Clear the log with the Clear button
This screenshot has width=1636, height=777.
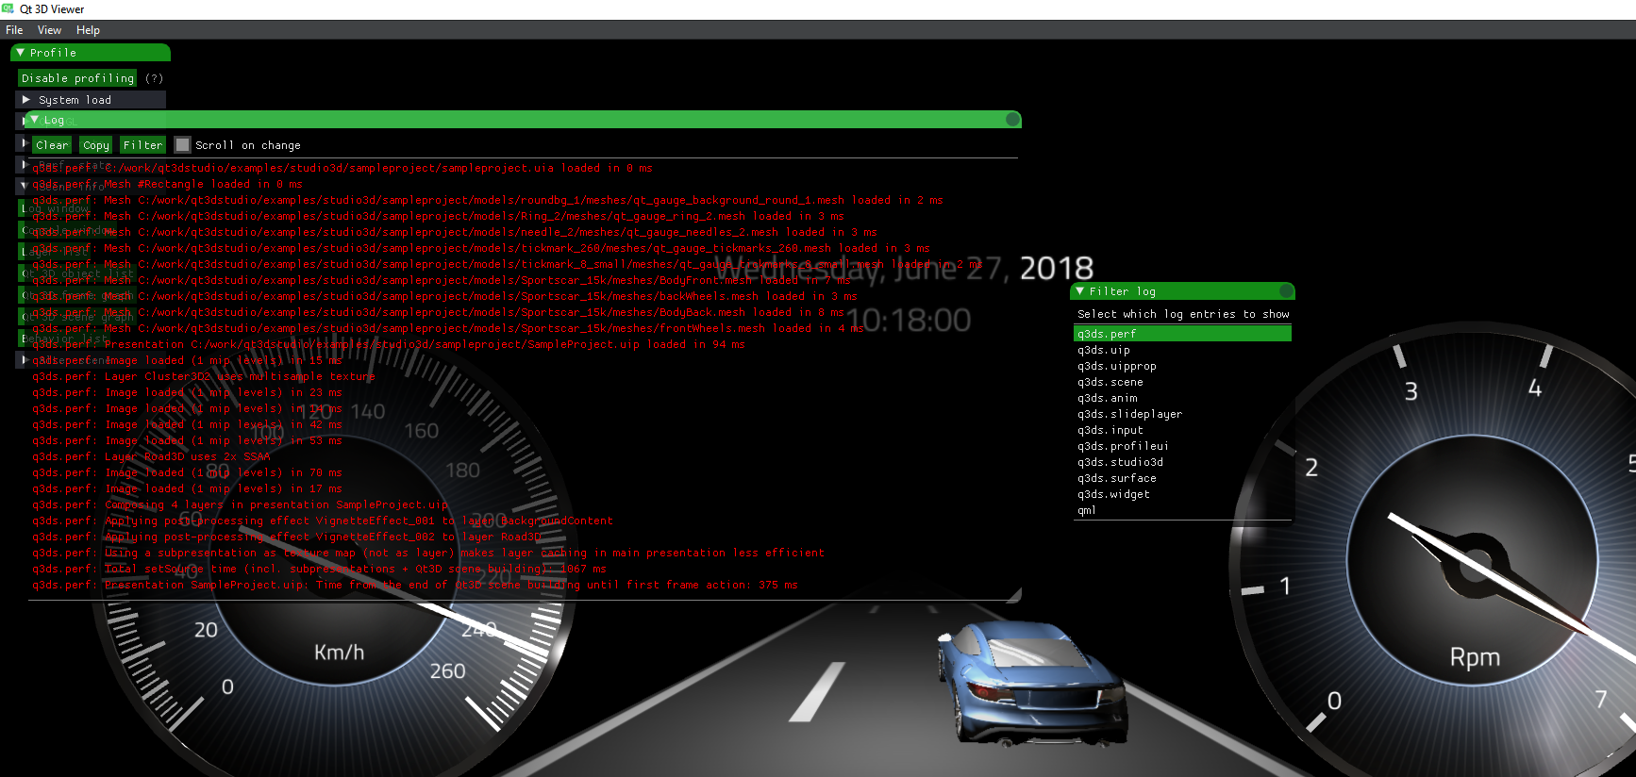click(52, 145)
